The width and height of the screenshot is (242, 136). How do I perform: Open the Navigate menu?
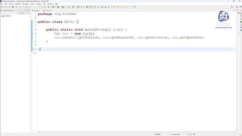(25, 4)
